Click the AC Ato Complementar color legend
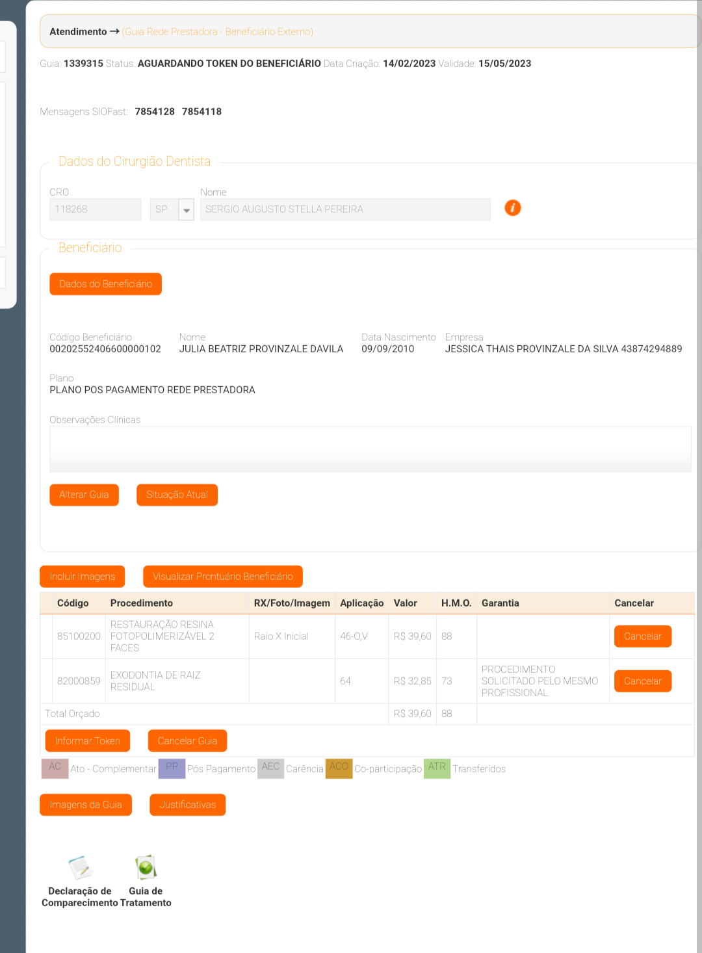702x953 pixels. point(55,768)
